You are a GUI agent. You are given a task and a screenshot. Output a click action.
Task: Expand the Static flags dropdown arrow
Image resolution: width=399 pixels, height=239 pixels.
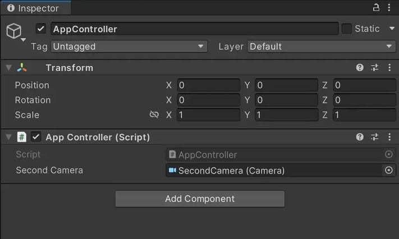391,29
